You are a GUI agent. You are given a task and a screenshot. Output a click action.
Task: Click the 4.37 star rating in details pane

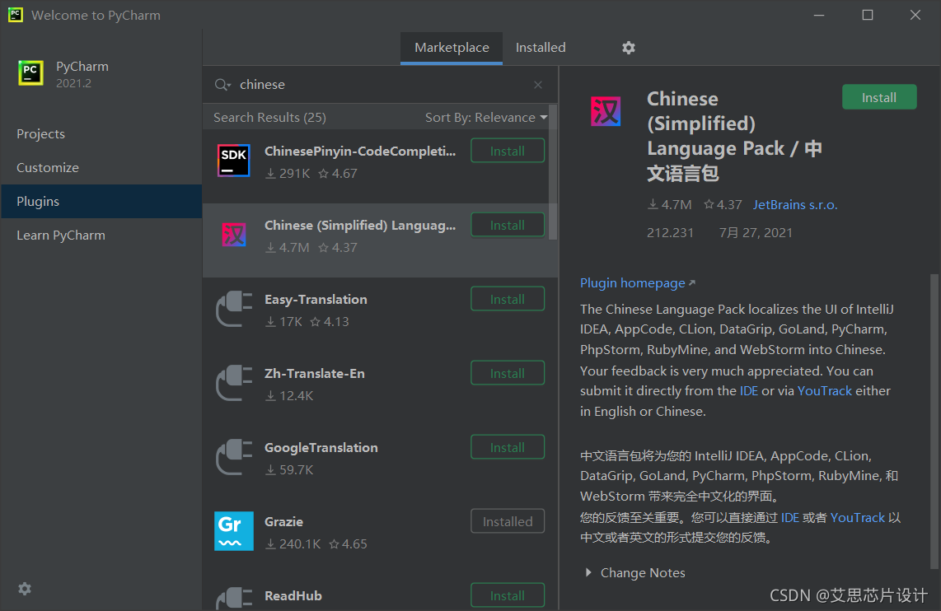(723, 204)
